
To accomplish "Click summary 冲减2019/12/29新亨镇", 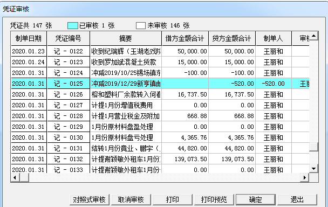I will pyautogui.click(x=126, y=84).
